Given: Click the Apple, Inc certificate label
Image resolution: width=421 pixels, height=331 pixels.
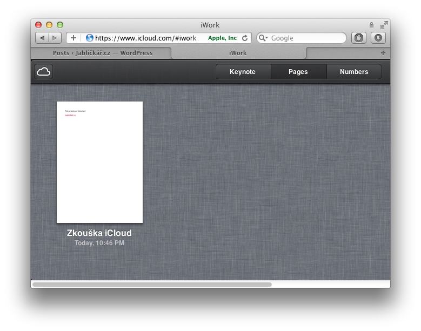Looking at the screenshot, I should click(x=222, y=38).
